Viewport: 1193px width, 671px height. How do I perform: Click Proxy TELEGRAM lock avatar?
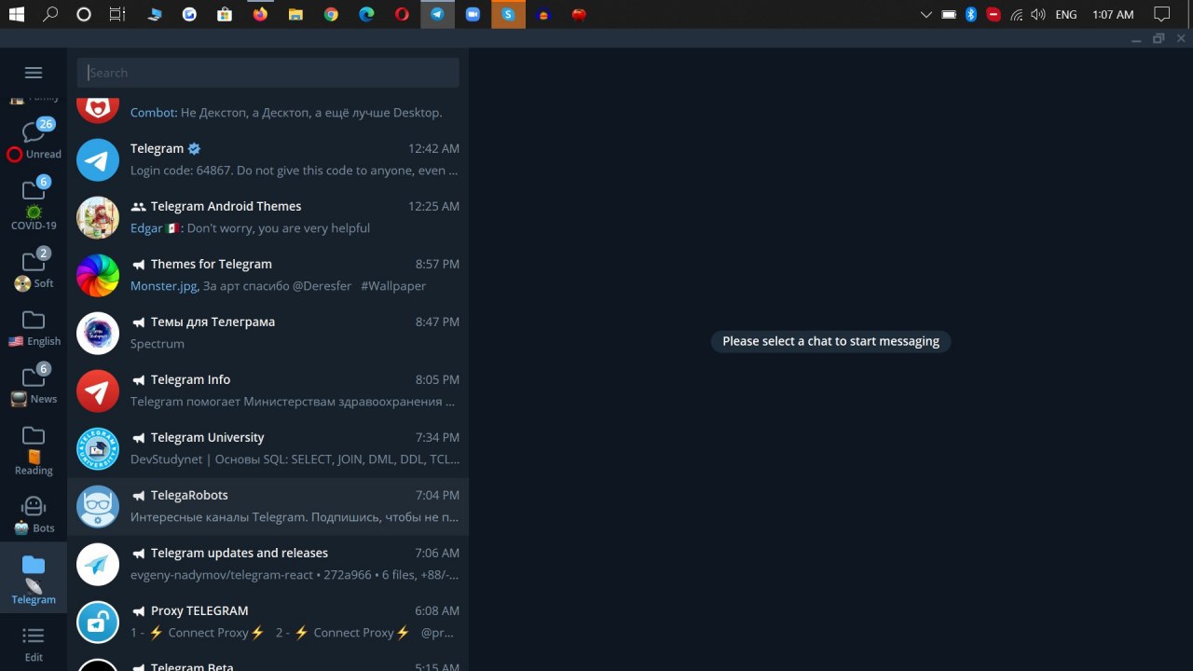pos(98,622)
